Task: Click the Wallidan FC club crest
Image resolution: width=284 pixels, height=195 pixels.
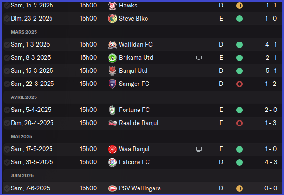Action: click(x=112, y=45)
